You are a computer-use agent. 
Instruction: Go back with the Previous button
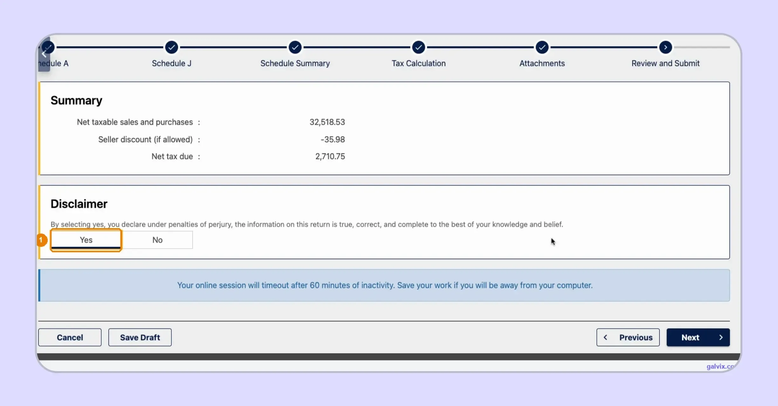tap(628, 337)
